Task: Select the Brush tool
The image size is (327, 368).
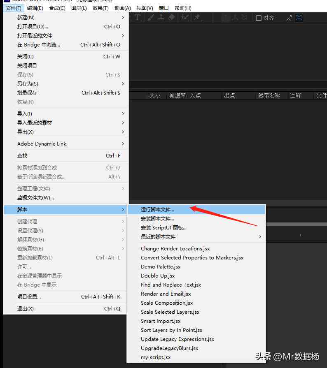Action: 151,18
